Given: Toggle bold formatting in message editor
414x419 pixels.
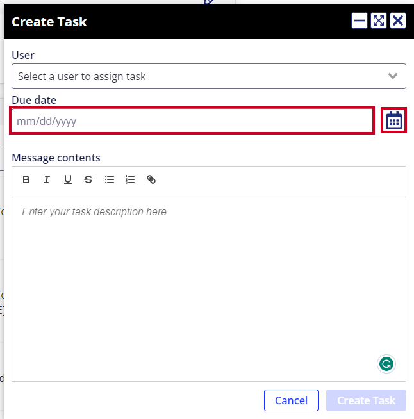Looking at the screenshot, I should (26, 179).
